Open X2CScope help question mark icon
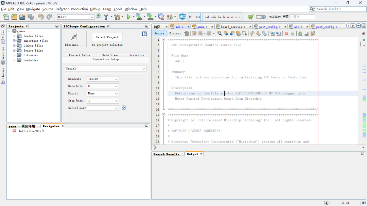 click(144, 34)
